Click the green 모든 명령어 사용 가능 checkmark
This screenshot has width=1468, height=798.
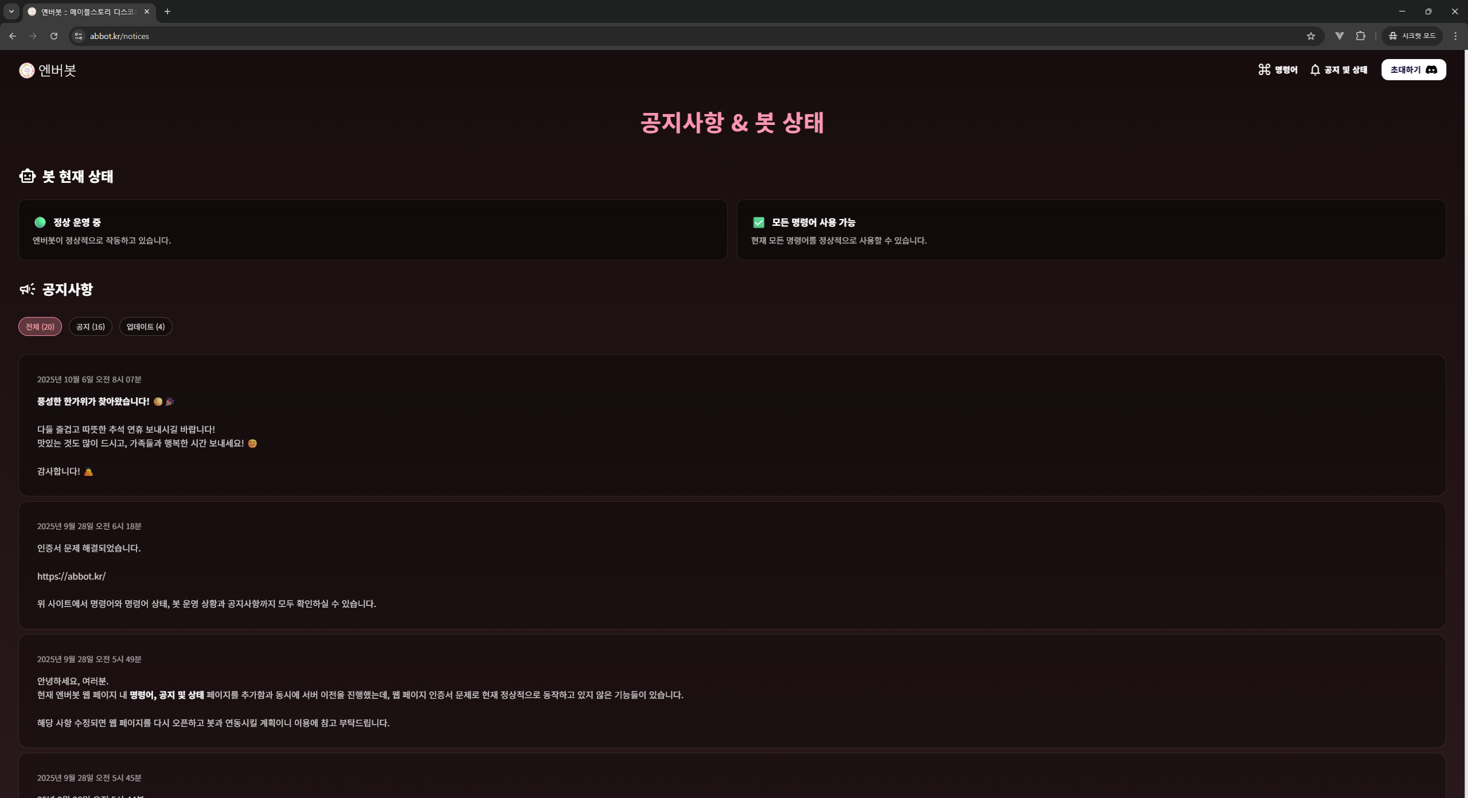coord(759,222)
